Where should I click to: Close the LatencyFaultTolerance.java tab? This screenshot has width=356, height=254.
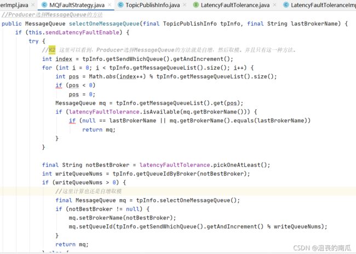pyautogui.click(x=274, y=5)
